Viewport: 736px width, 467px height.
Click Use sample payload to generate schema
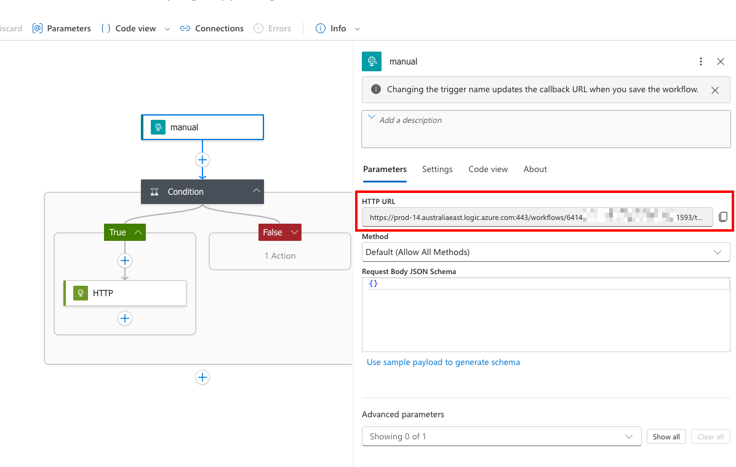coord(443,362)
